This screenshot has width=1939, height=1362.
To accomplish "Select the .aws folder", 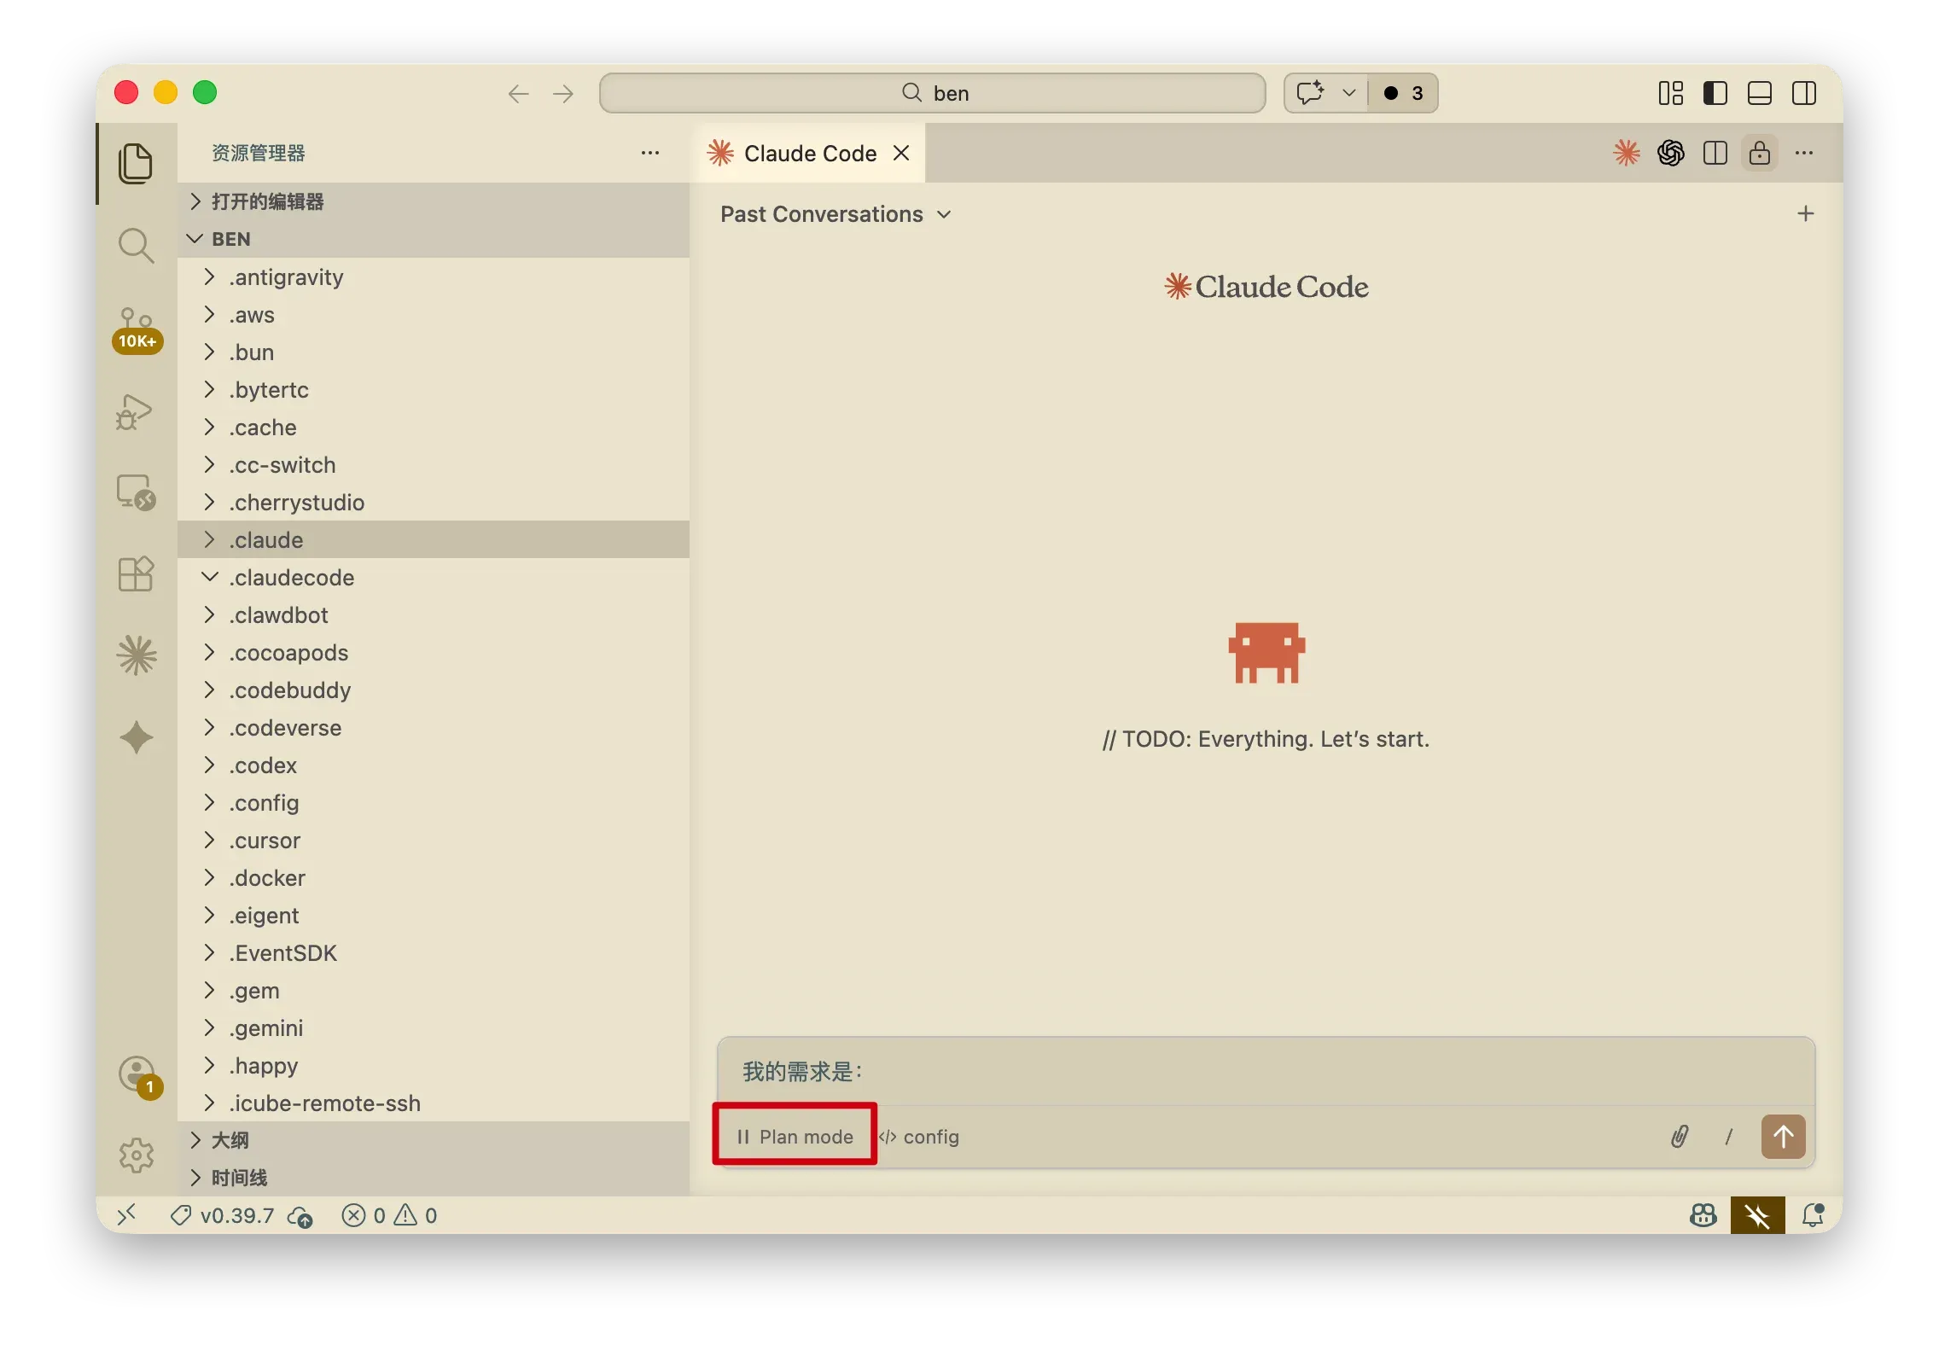I will pyautogui.click(x=434, y=314).
